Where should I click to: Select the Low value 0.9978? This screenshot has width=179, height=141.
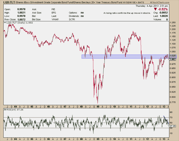21,16
